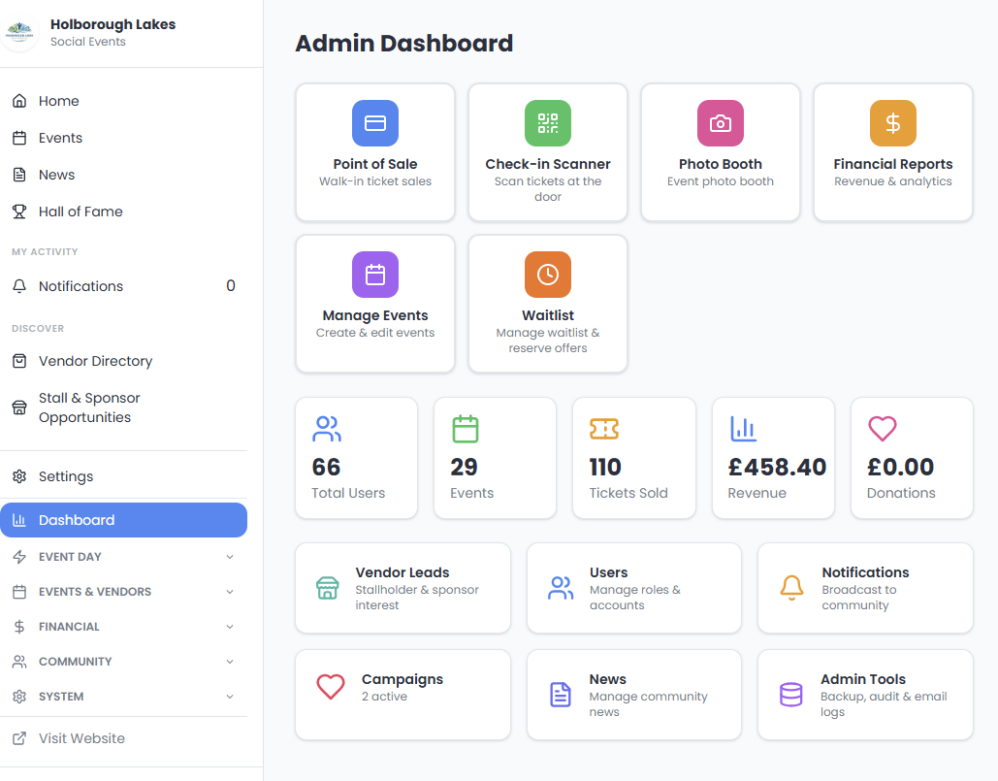Click the Tickets Sold ticket icon
The height and width of the screenshot is (781, 998).
[x=604, y=429]
